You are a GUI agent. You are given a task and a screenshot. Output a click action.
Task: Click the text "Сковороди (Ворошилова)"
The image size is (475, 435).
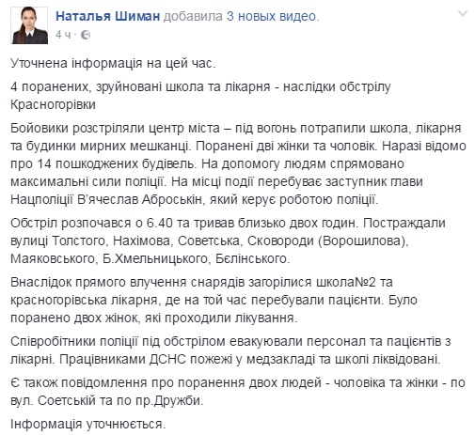point(325,241)
